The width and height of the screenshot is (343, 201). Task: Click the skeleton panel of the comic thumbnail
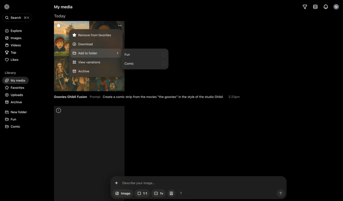tap(61, 74)
